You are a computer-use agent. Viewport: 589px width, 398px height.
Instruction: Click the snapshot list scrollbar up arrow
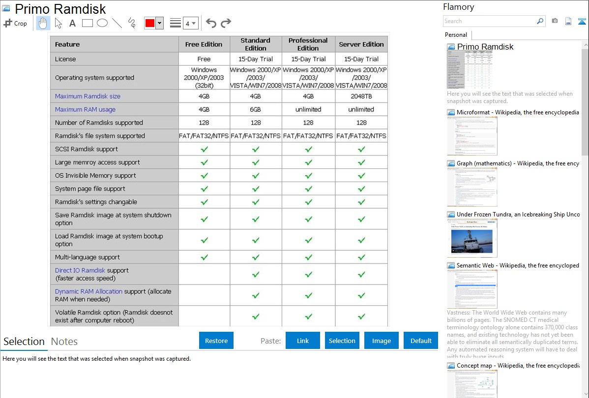[585, 45]
